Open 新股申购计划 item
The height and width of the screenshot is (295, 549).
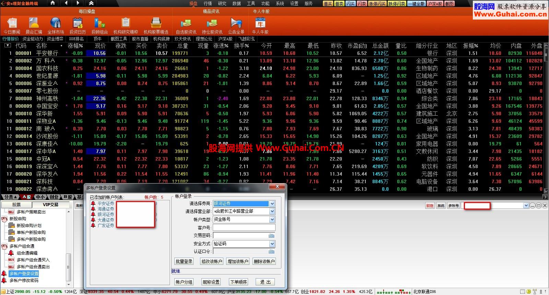tap(29, 225)
